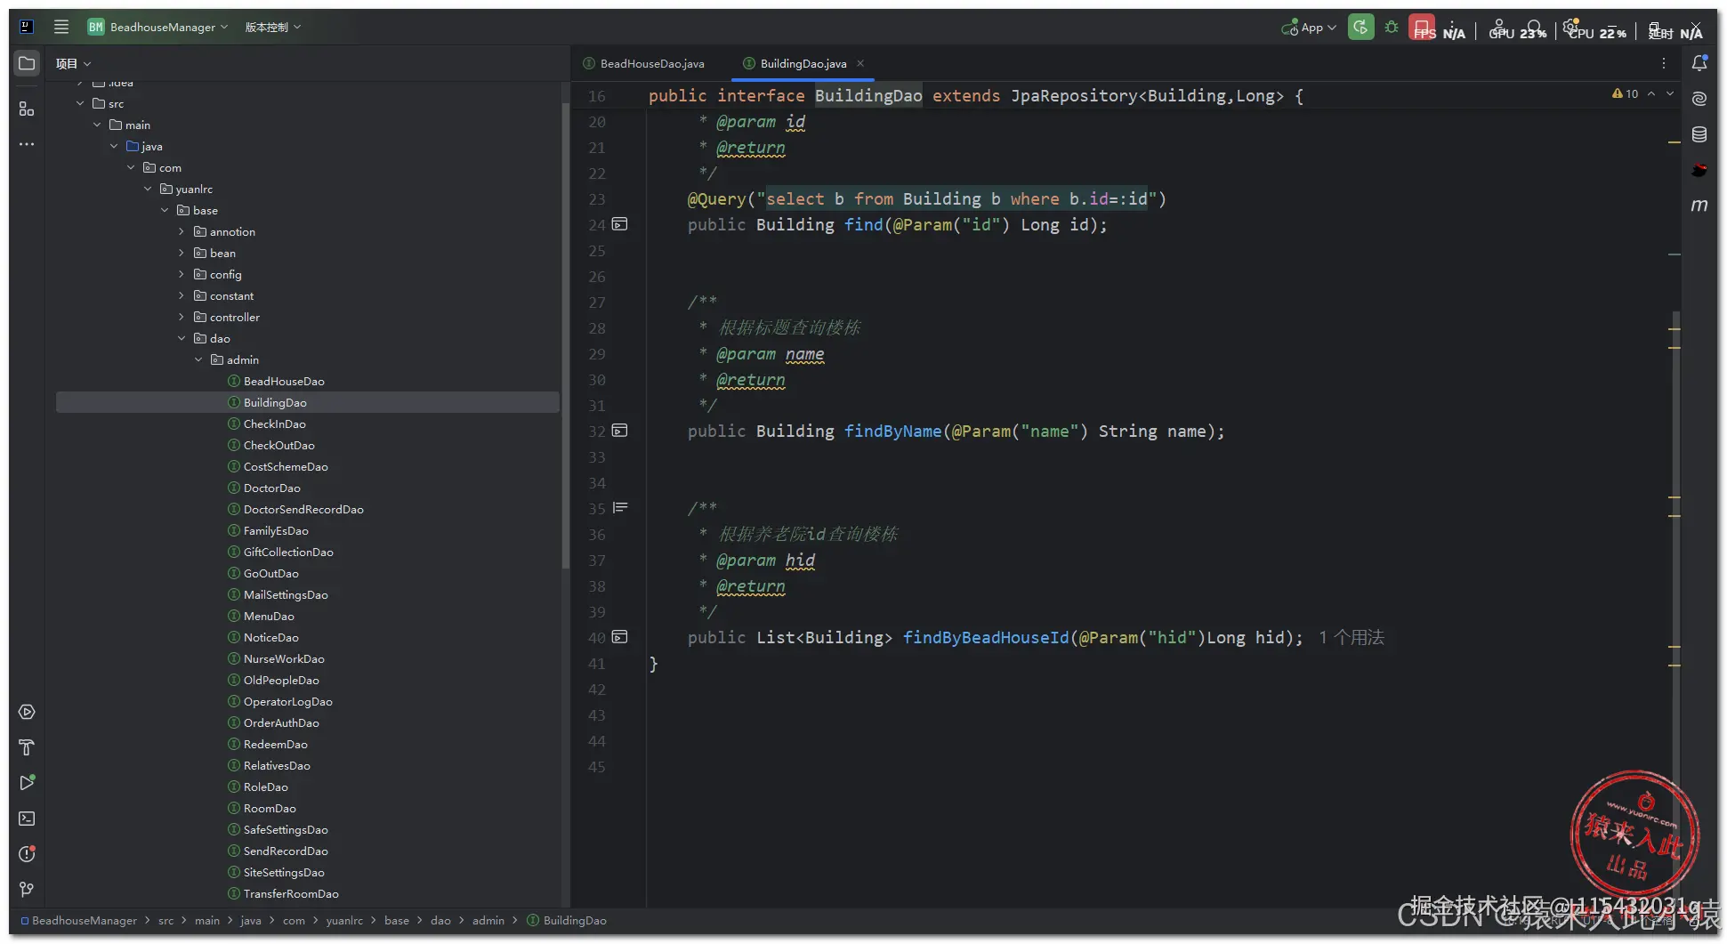Open the 版本控制 dropdown
The width and height of the screenshot is (1727, 944).
tap(273, 27)
